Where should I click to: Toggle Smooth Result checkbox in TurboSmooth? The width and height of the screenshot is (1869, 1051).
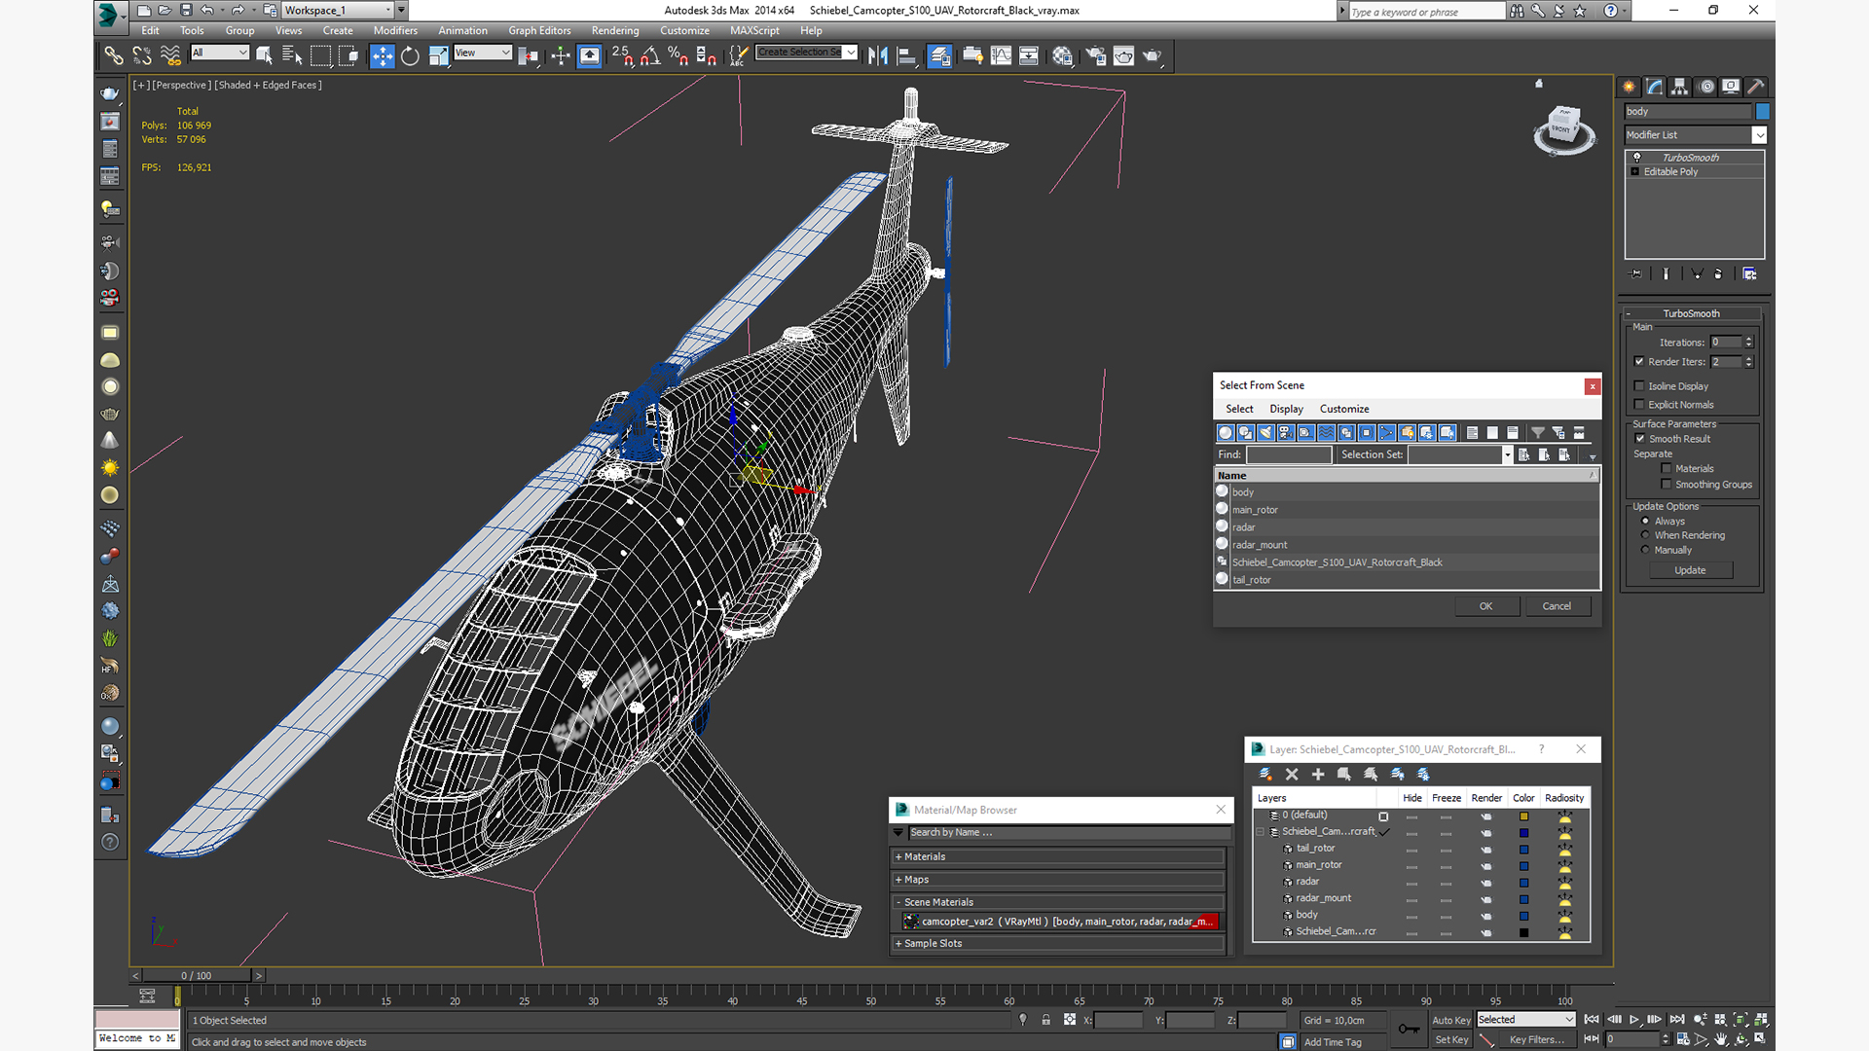coord(1640,439)
